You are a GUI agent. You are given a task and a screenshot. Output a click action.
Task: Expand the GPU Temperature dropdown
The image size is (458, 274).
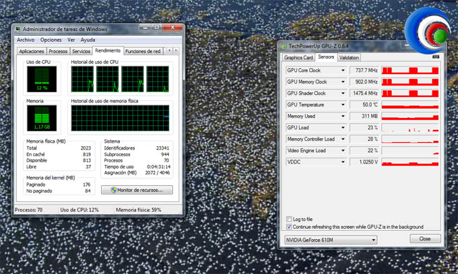pos(343,104)
